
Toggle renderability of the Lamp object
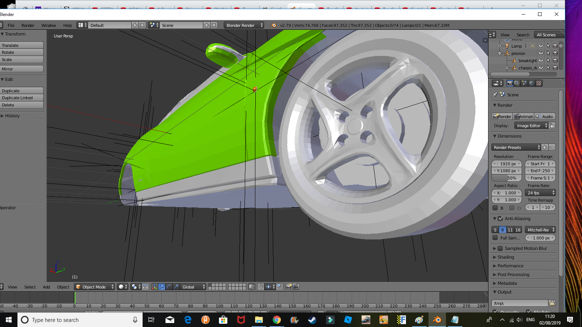click(555, 46)
